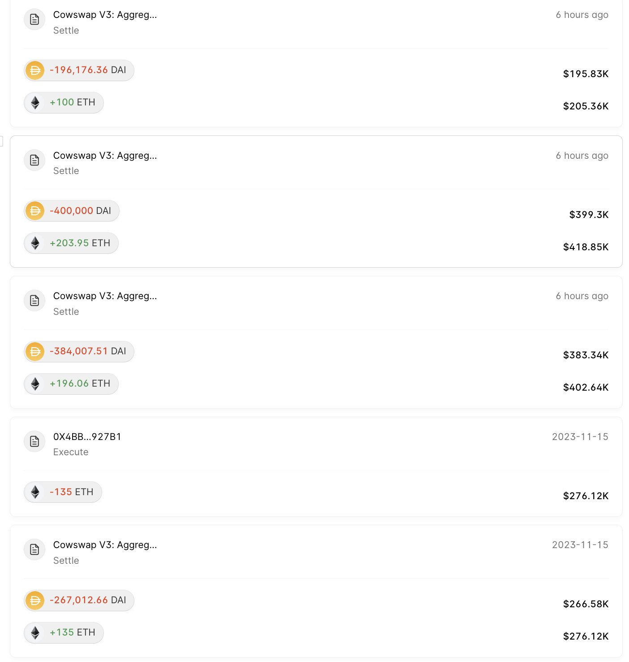Click the DAI coin icon next to -267,012.66
The width and height of the screenshot is (629, 662).
pos(35,601)
